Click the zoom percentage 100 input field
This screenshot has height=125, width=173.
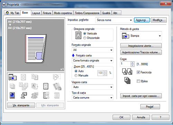(x=100, y=73)
